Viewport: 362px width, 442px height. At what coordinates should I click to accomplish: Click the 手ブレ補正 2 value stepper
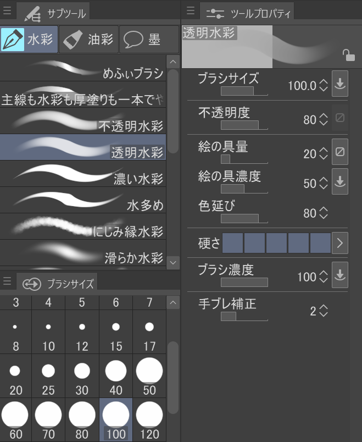pyautogui.click(x=324, y=311)
